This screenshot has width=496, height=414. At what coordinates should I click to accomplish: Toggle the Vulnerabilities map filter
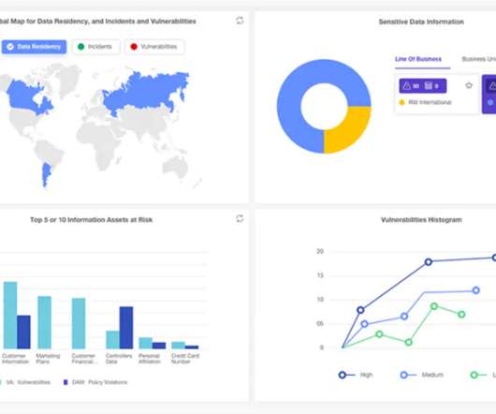(154, 47)
